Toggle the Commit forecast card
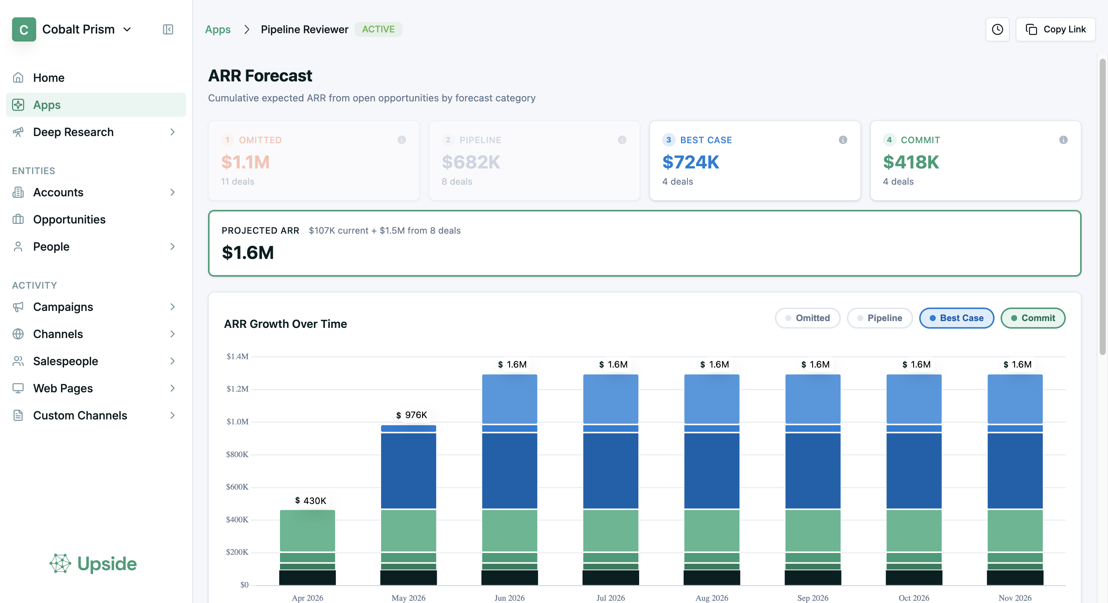The width and height of the screenshot is (1108, 603). (x=975, y=161)
